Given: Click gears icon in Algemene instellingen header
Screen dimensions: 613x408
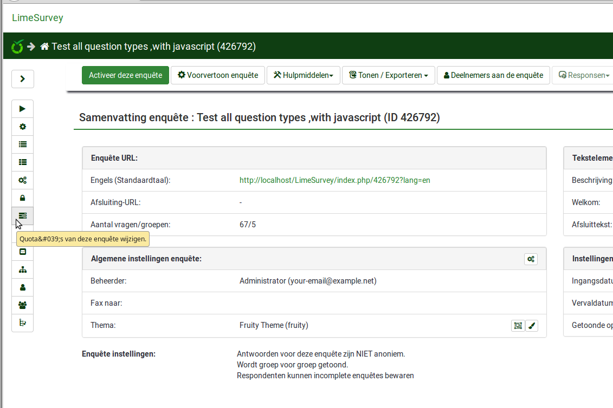Looking at the screenshot, I should tap(531, 259).
